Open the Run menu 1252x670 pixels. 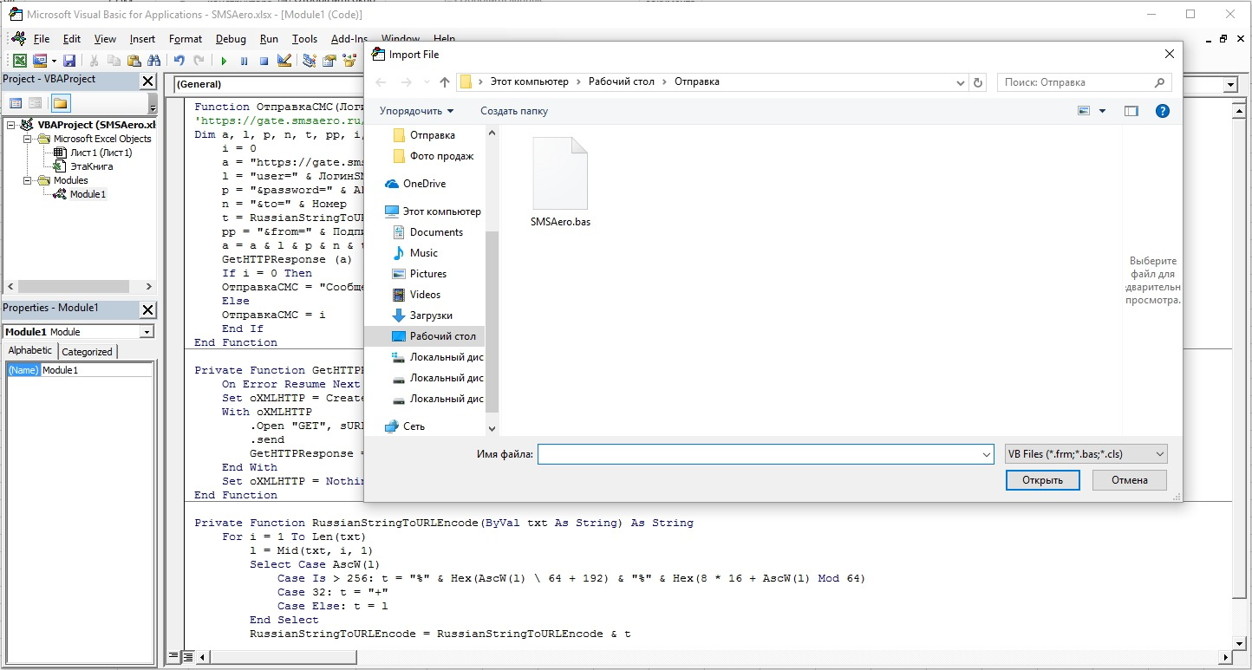(269, 39)
